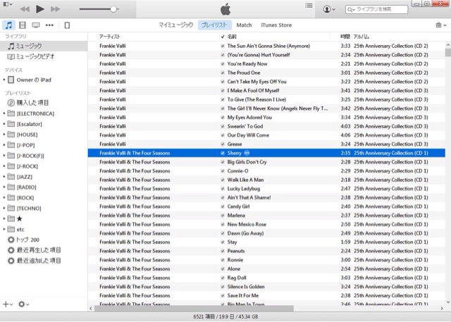The height and width of the screenshot is (322, 451).
Task: Click the [RADIO] folder icon
Action: click(11, 187)
